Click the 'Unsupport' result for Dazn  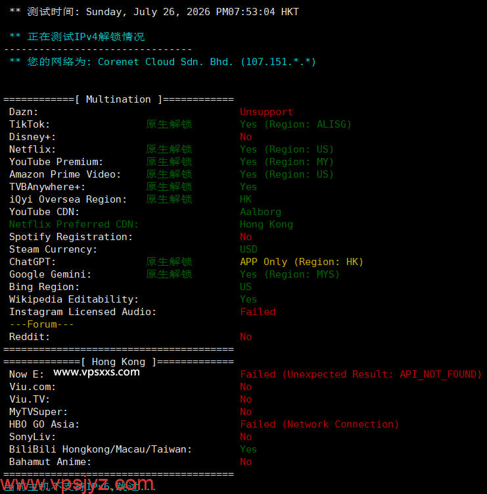pos(266,112)
